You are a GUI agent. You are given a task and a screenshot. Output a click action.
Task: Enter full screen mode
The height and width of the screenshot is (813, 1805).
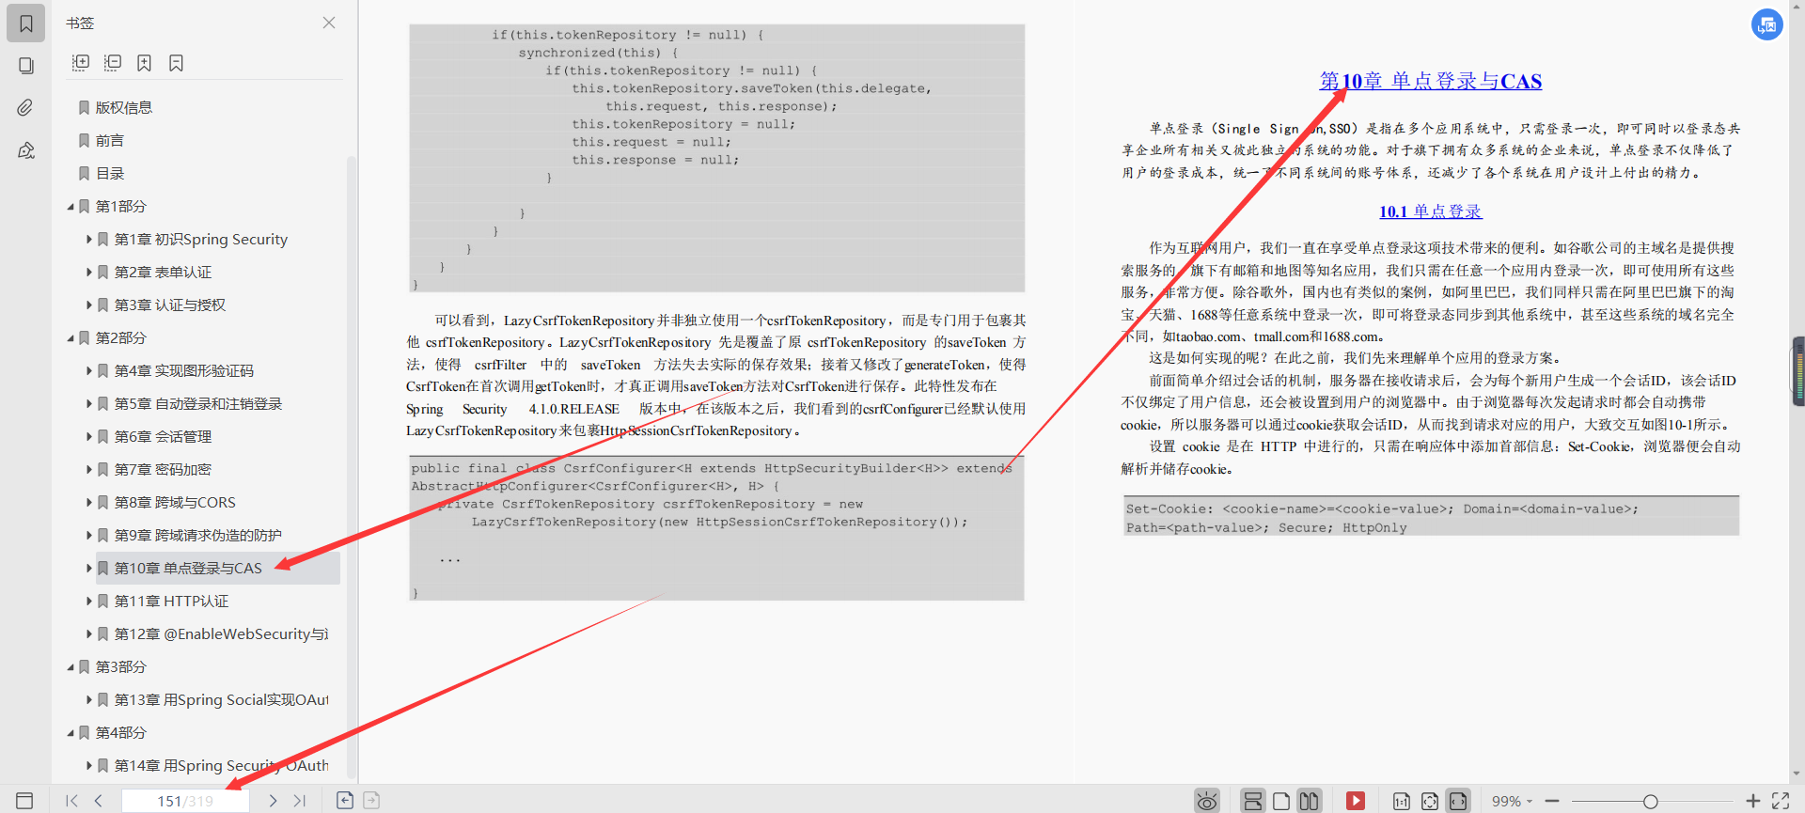pyautogui.click(x=1781, y=801)
